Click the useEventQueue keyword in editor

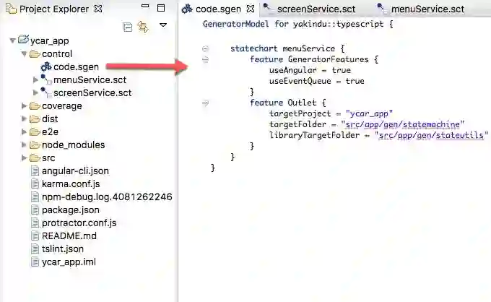(x=300, y=81)
